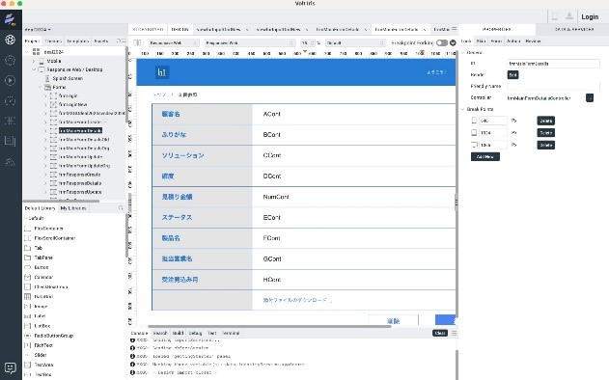Open the Volt Iris logo icon in the sidebar
Viewport: 609px width, 380px height.
10,18
